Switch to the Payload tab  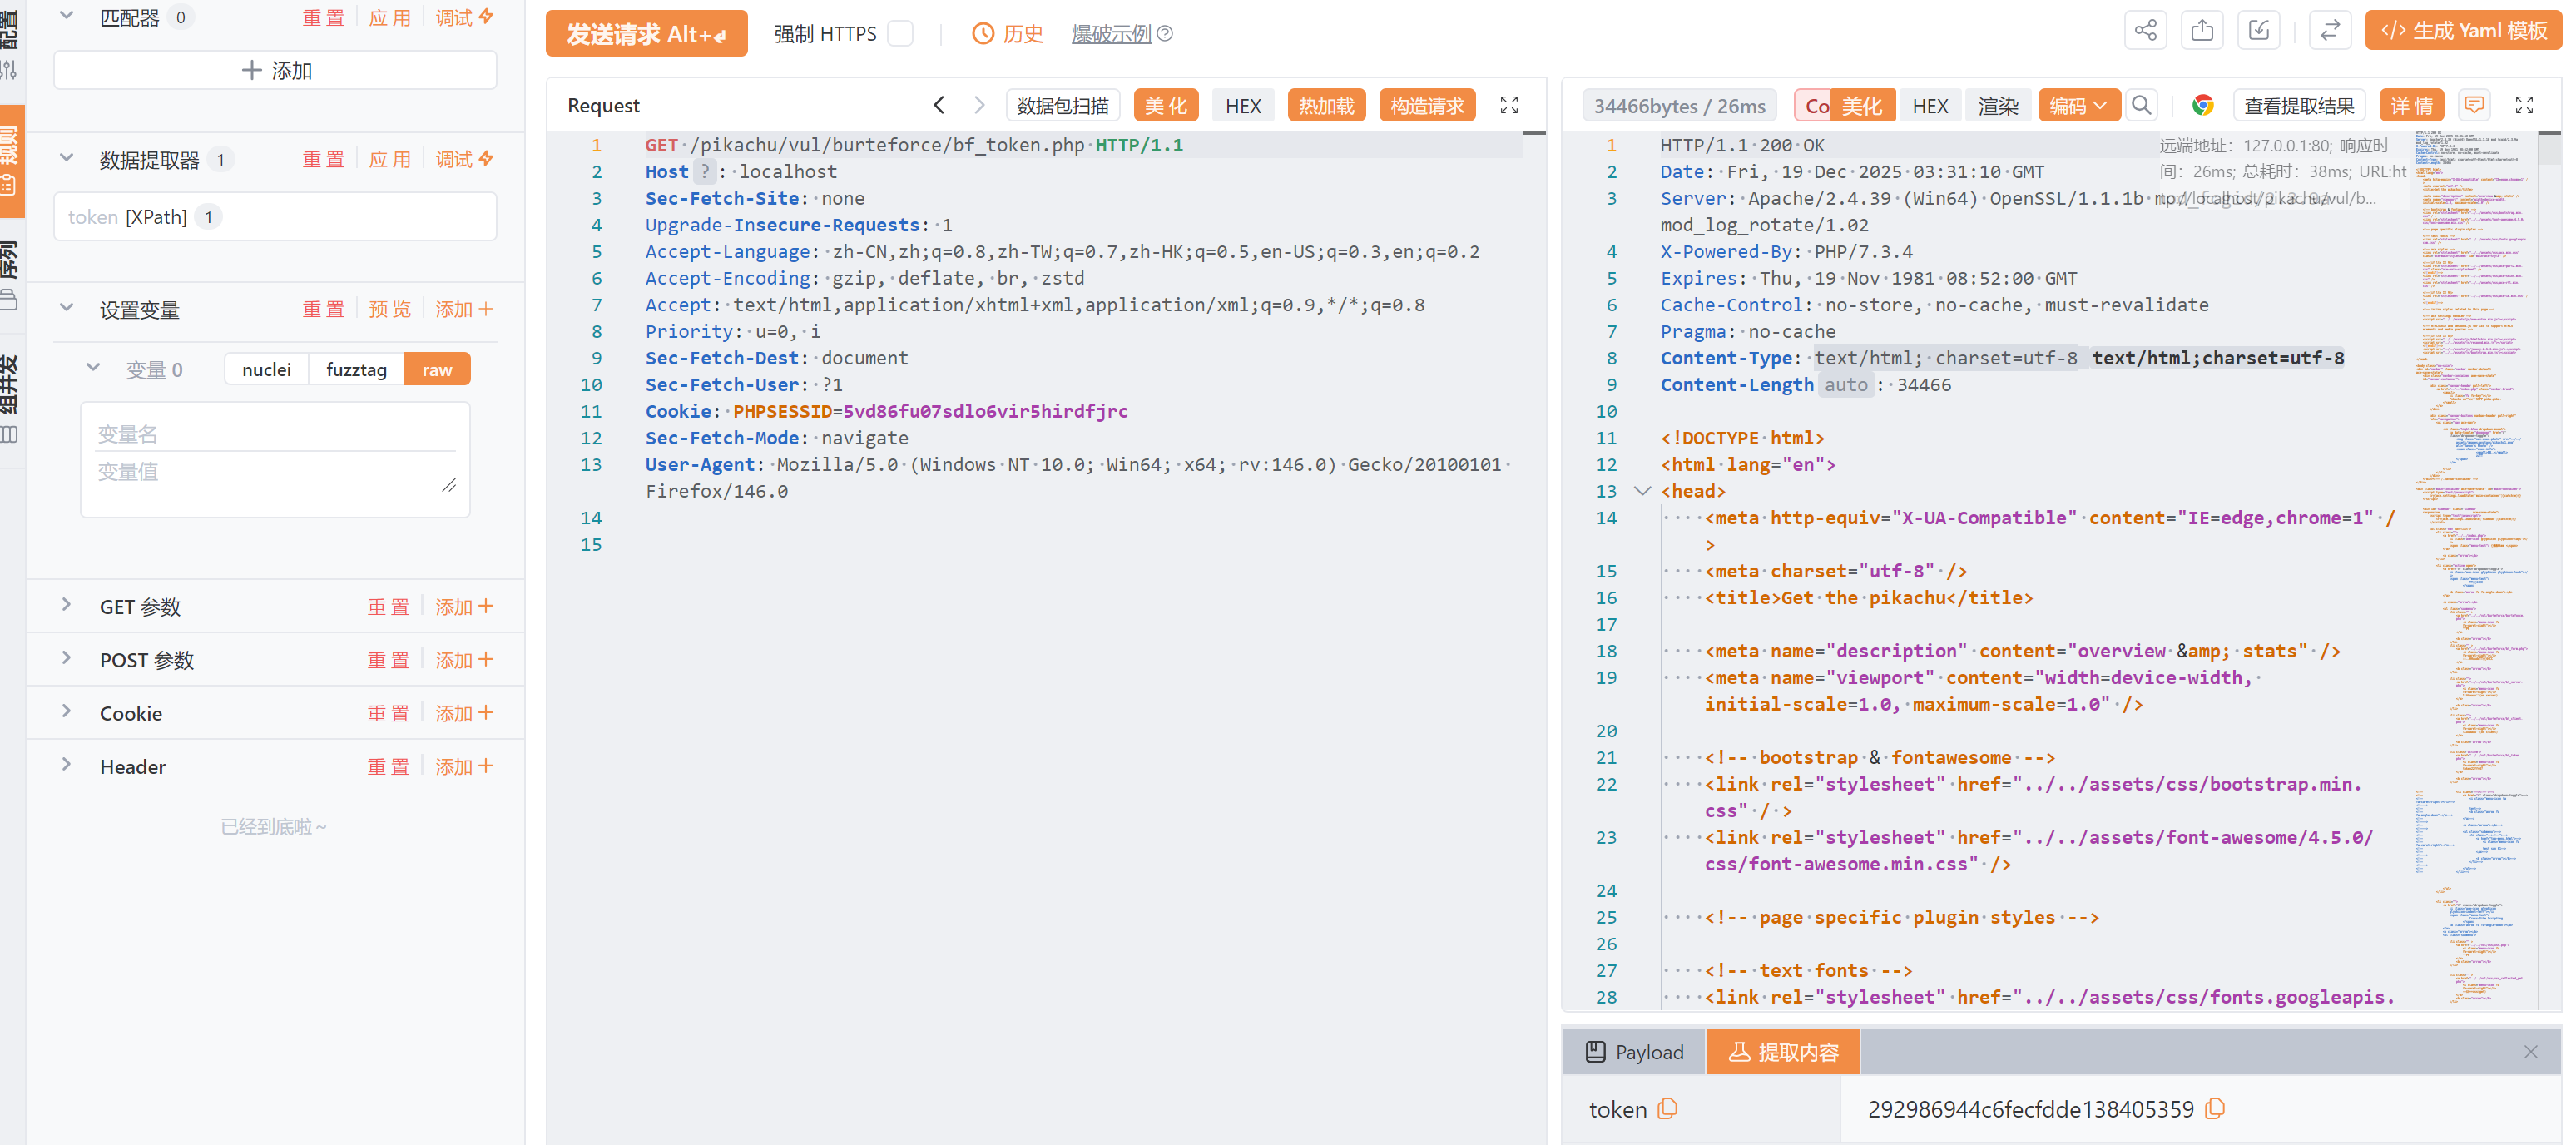pos(1634,1052)
